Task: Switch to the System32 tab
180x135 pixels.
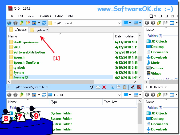Action: (39, 30)
